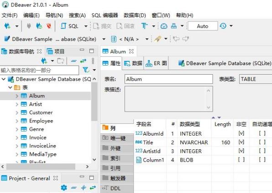Viewport: 272px width, 193px height.
Task: Open the 数据库(D) menu
Action: (x=135, y=15)
